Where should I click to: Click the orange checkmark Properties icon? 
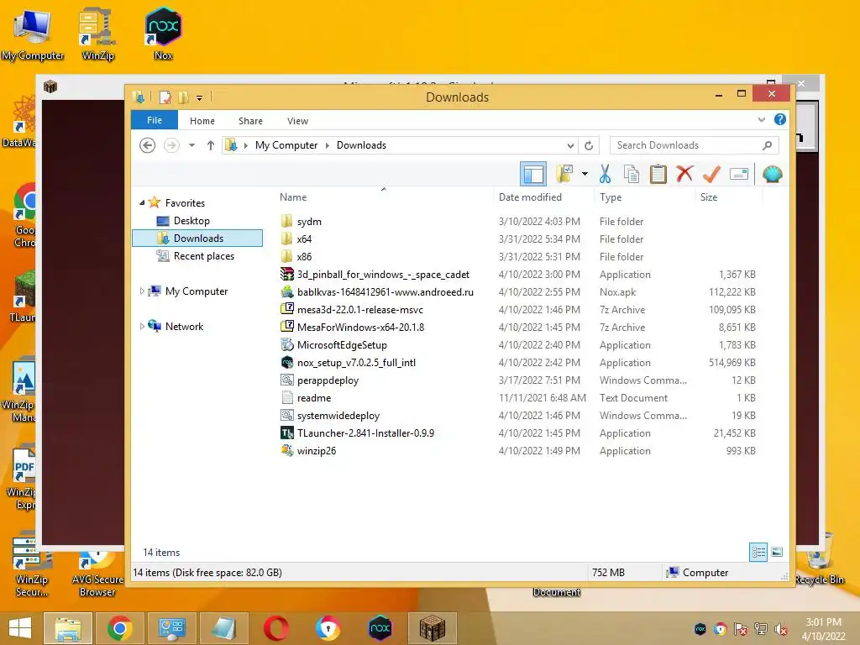[x=711, y=175]
